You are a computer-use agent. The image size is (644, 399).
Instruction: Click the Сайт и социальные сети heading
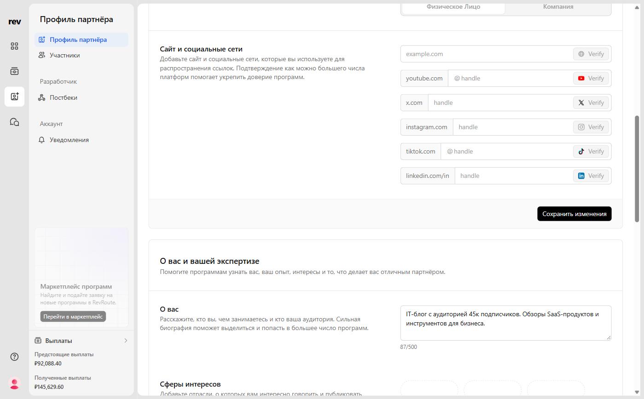coord(201,49)
